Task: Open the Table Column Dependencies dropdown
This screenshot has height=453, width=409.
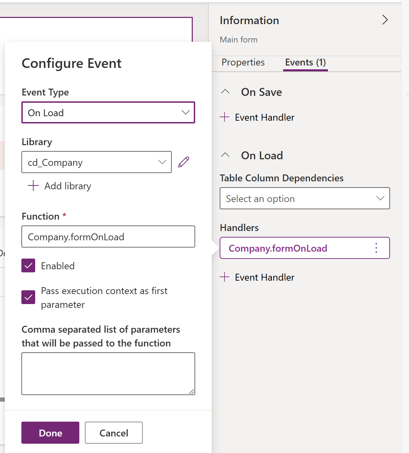Action: click(x=305, y=198)
